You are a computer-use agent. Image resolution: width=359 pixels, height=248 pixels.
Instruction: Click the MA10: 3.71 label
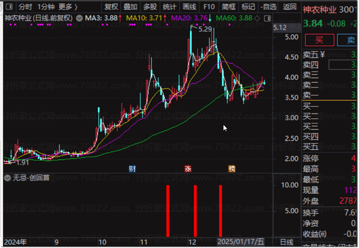pyautogui.click(x=144, y=18)
